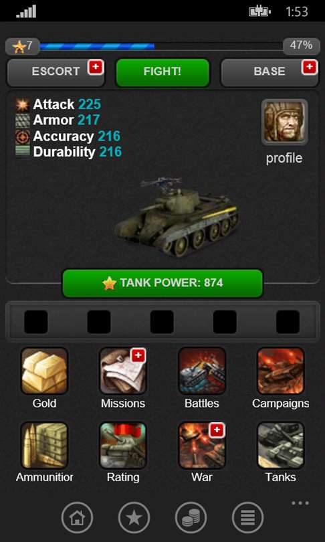
Task: Select the tank image in center
Action: click(176, 215)
